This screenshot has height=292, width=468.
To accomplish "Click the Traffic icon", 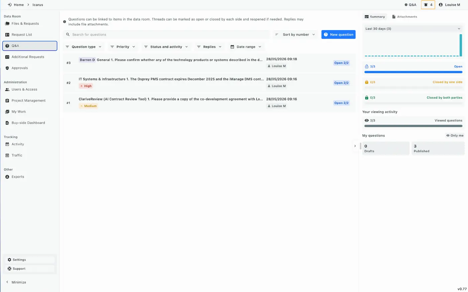I will [x=7, y=155].
